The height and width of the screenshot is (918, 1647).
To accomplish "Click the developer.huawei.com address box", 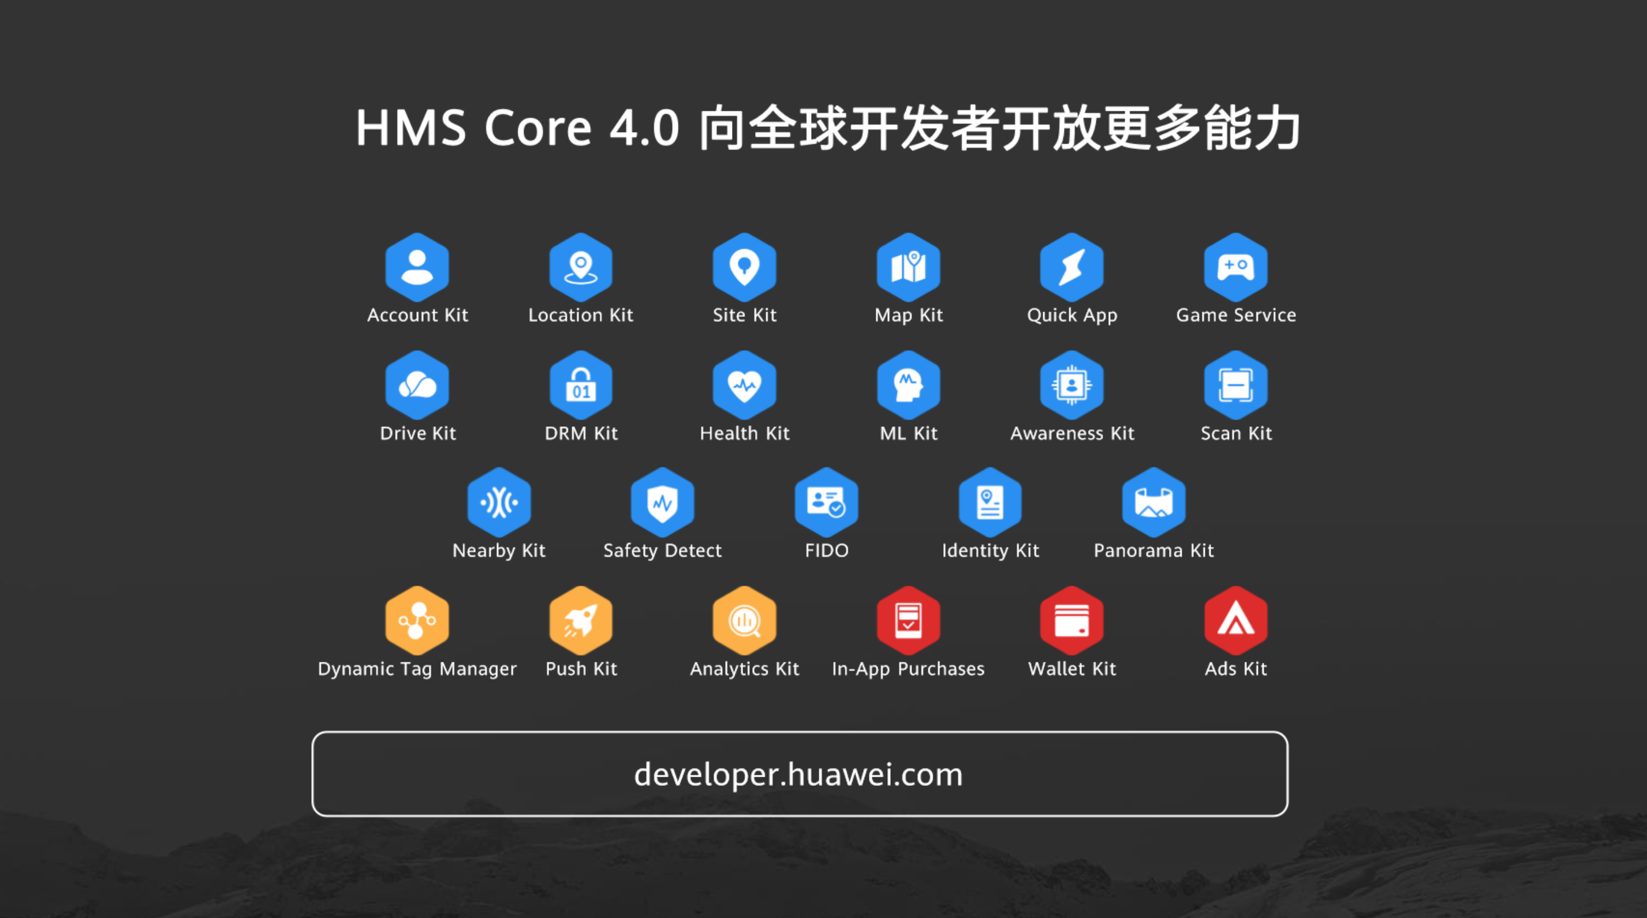I will point(799,774).
